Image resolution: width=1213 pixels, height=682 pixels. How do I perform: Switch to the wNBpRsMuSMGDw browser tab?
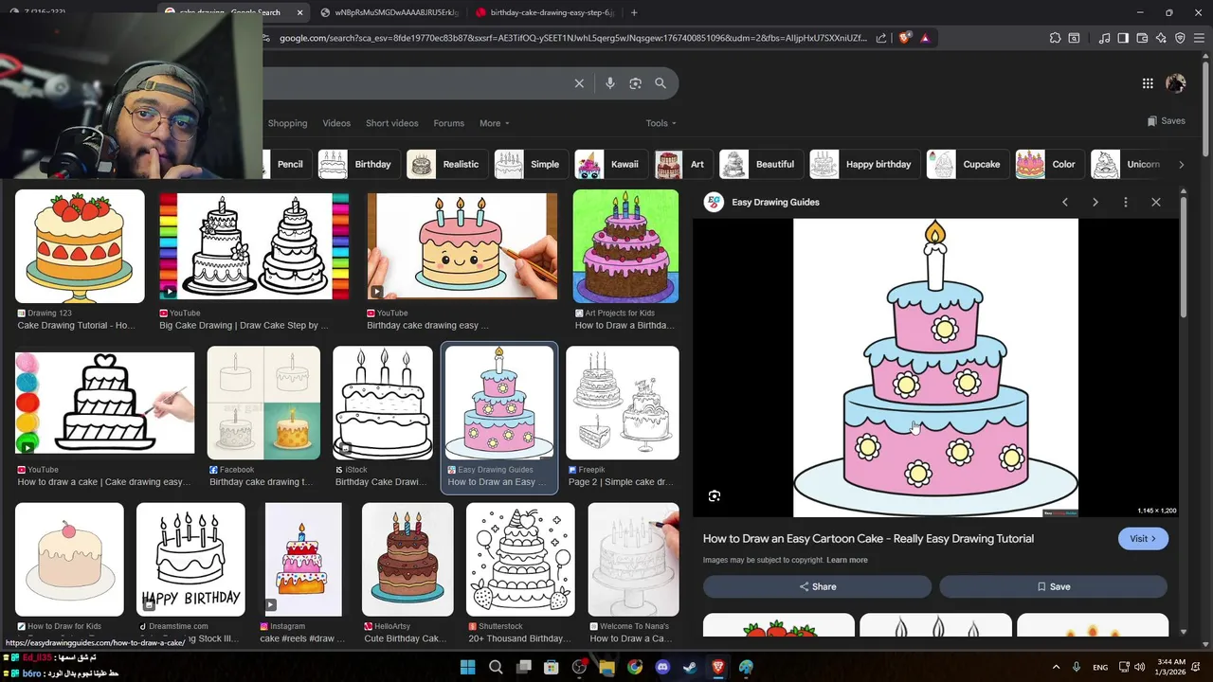pyautogui.click(x=389, y=12)
